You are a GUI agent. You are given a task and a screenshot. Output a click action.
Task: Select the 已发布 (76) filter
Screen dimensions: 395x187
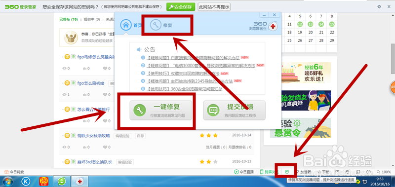click(x=69, y=19)
